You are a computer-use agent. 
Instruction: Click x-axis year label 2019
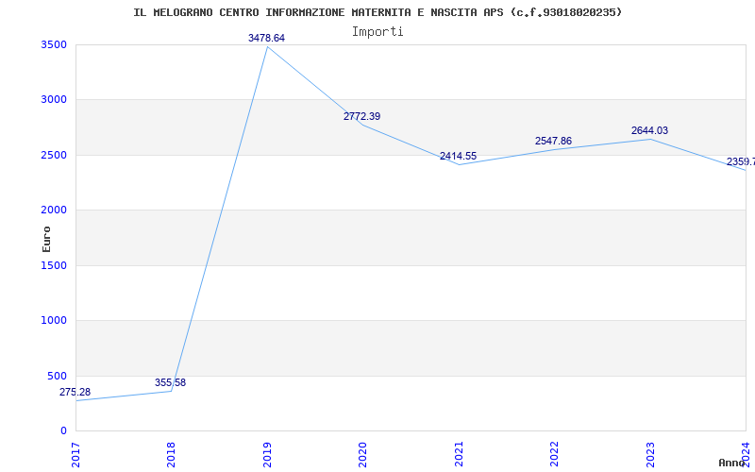click(x=267, y=454)
